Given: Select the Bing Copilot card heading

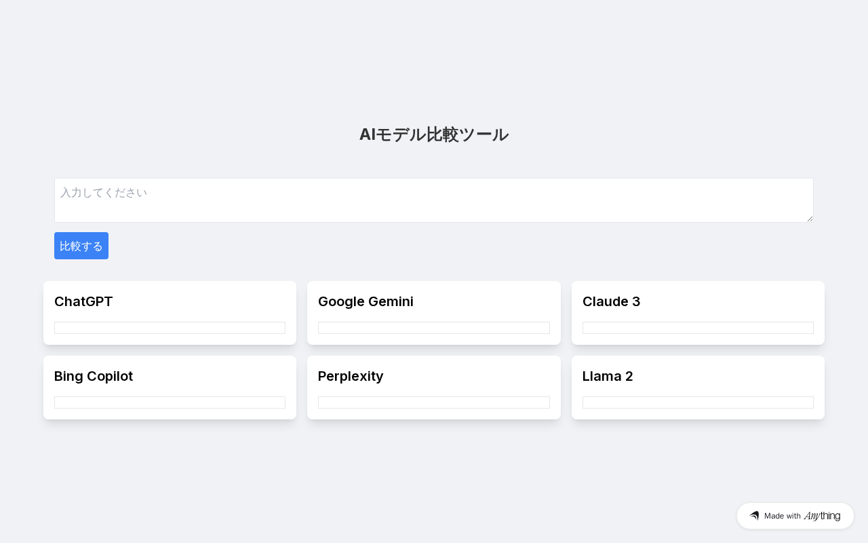Looking at the screenshot, I should (94, 376).
